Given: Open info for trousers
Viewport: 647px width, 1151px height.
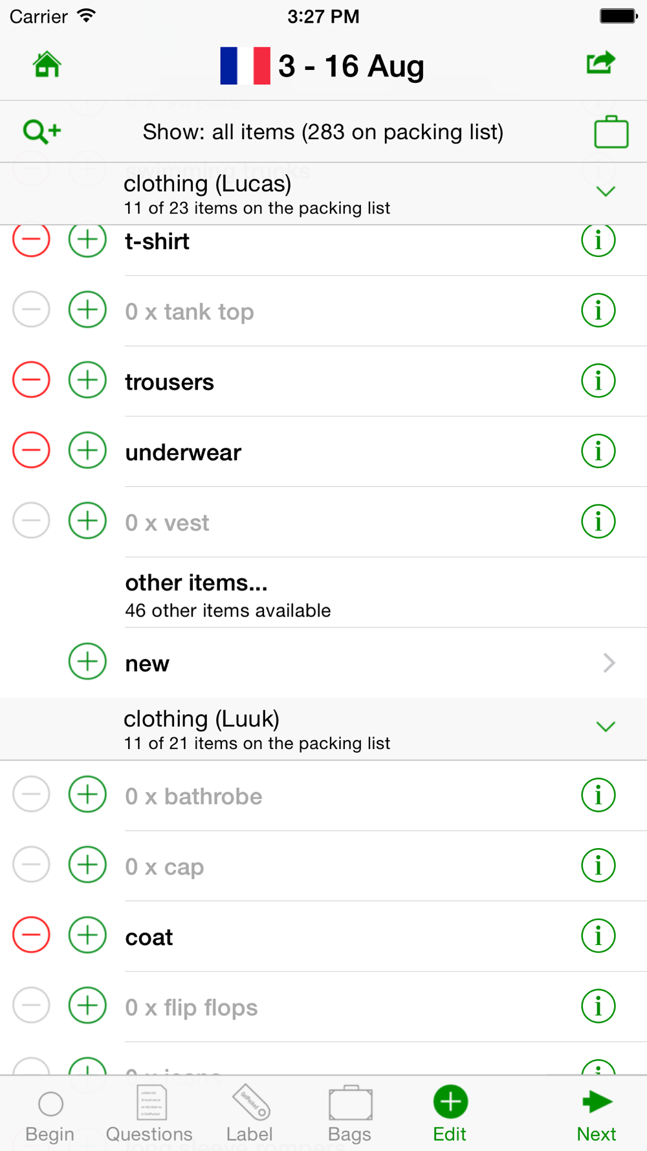Looking at the screenshot, I should (x=598, y=381).
